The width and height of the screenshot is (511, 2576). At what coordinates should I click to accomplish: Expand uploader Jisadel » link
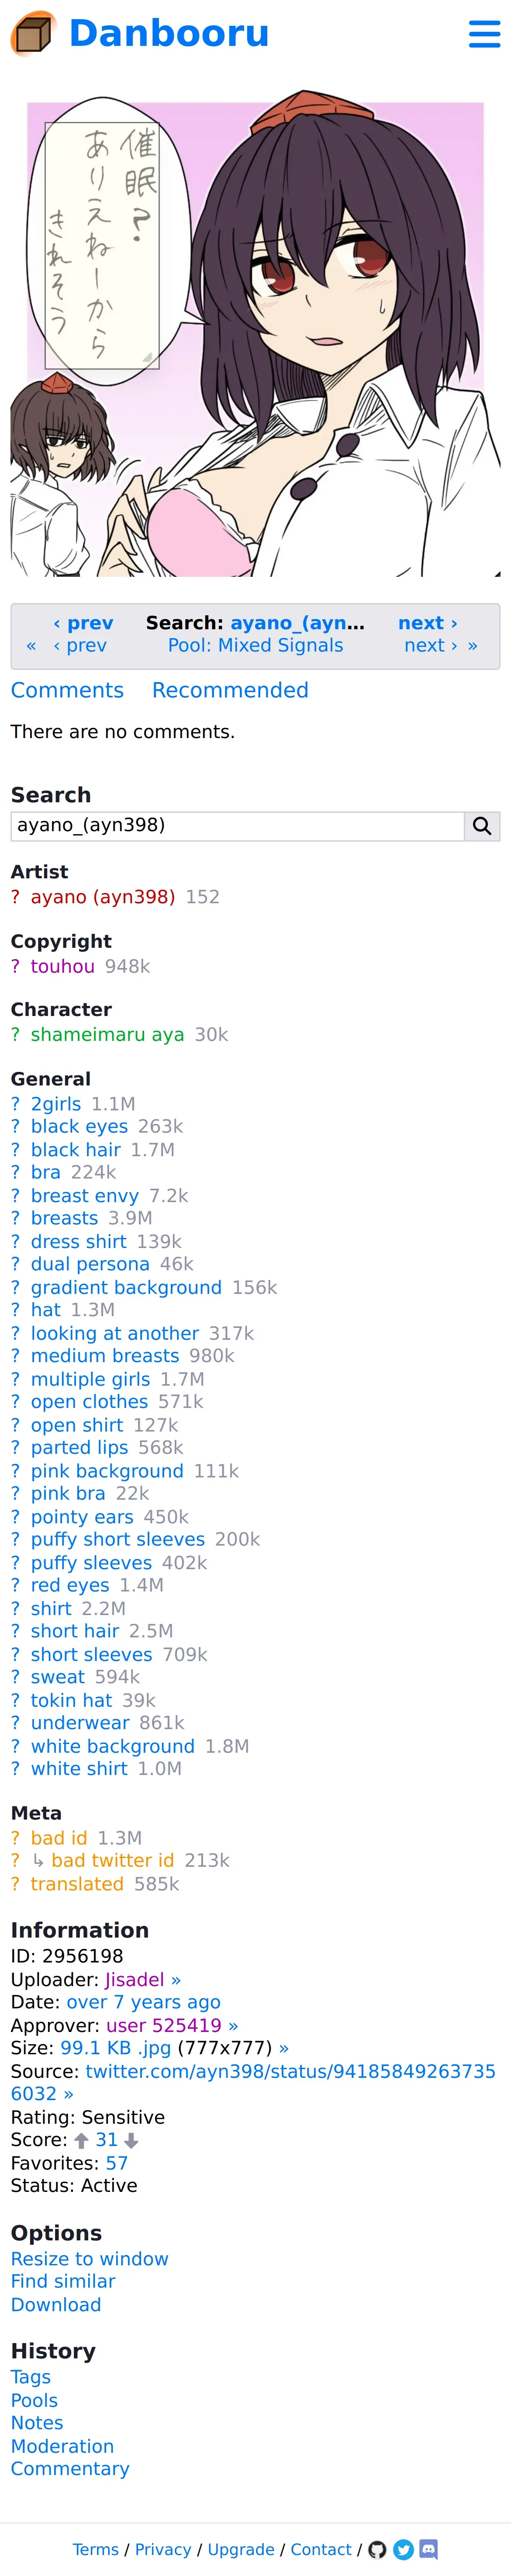click(176, 1979)
